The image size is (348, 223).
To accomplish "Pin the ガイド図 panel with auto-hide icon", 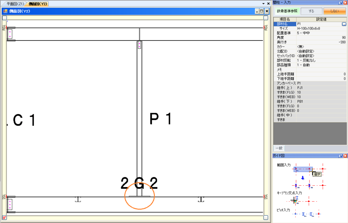I will tap(340, 156).
